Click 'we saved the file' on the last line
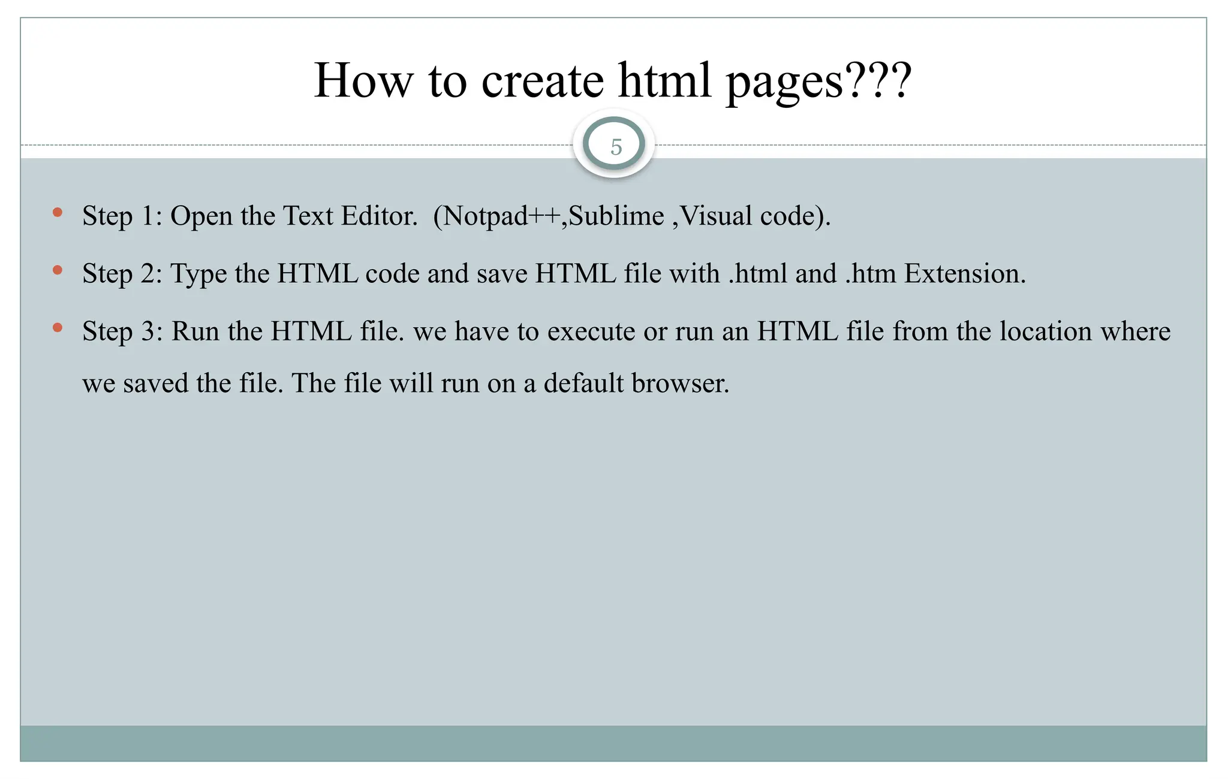 (182, 384)
